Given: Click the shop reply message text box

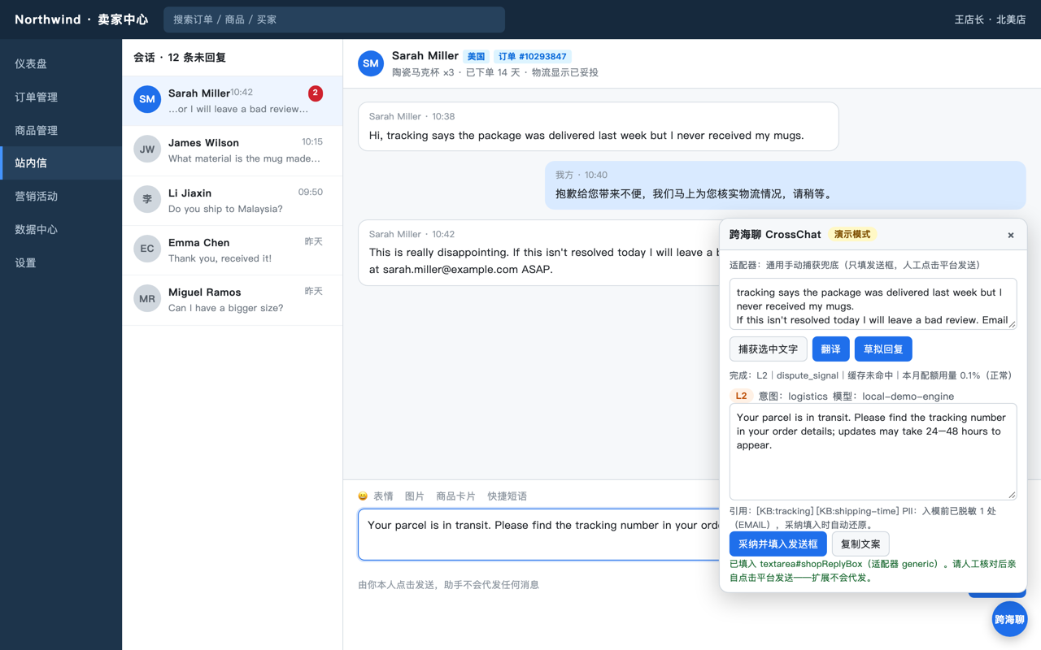Looking at the screenshot, I should pos(538,535).
